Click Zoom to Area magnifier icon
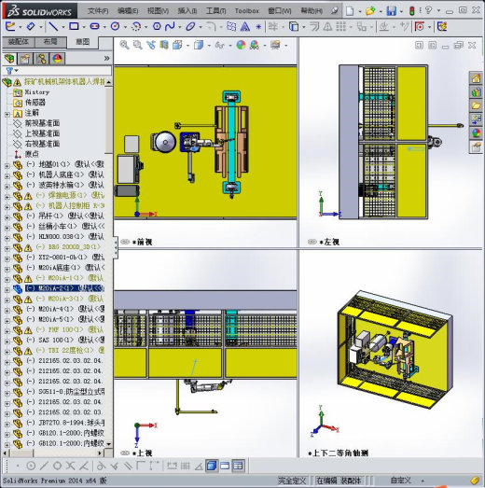The image size is (485, 488). tap(137, 45)
